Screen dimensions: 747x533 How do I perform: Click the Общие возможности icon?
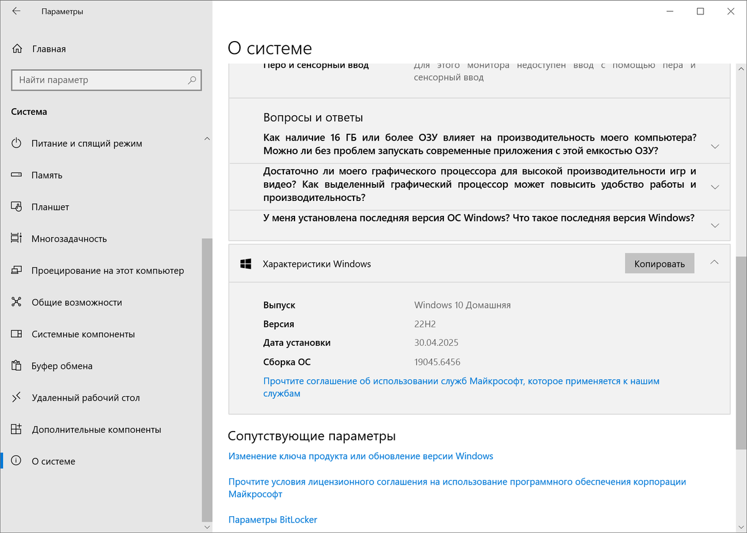[x=17, y=302]
